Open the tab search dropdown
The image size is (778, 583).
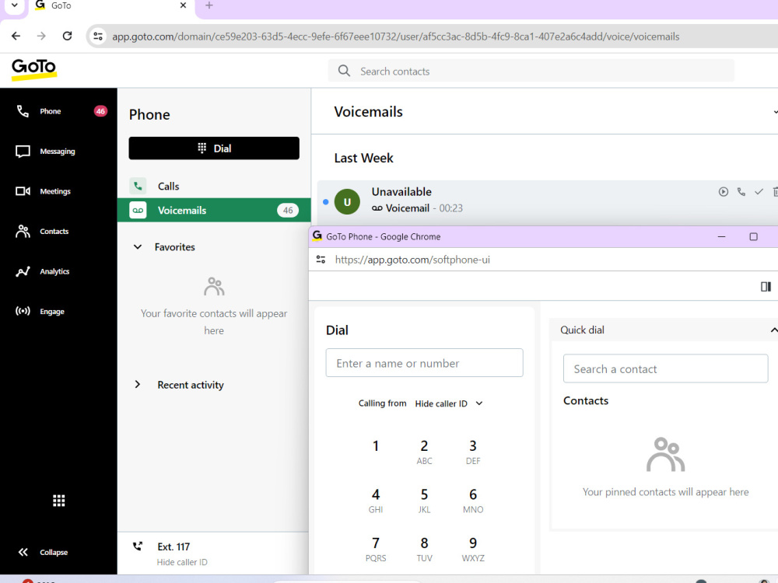[x=15, y=5]
